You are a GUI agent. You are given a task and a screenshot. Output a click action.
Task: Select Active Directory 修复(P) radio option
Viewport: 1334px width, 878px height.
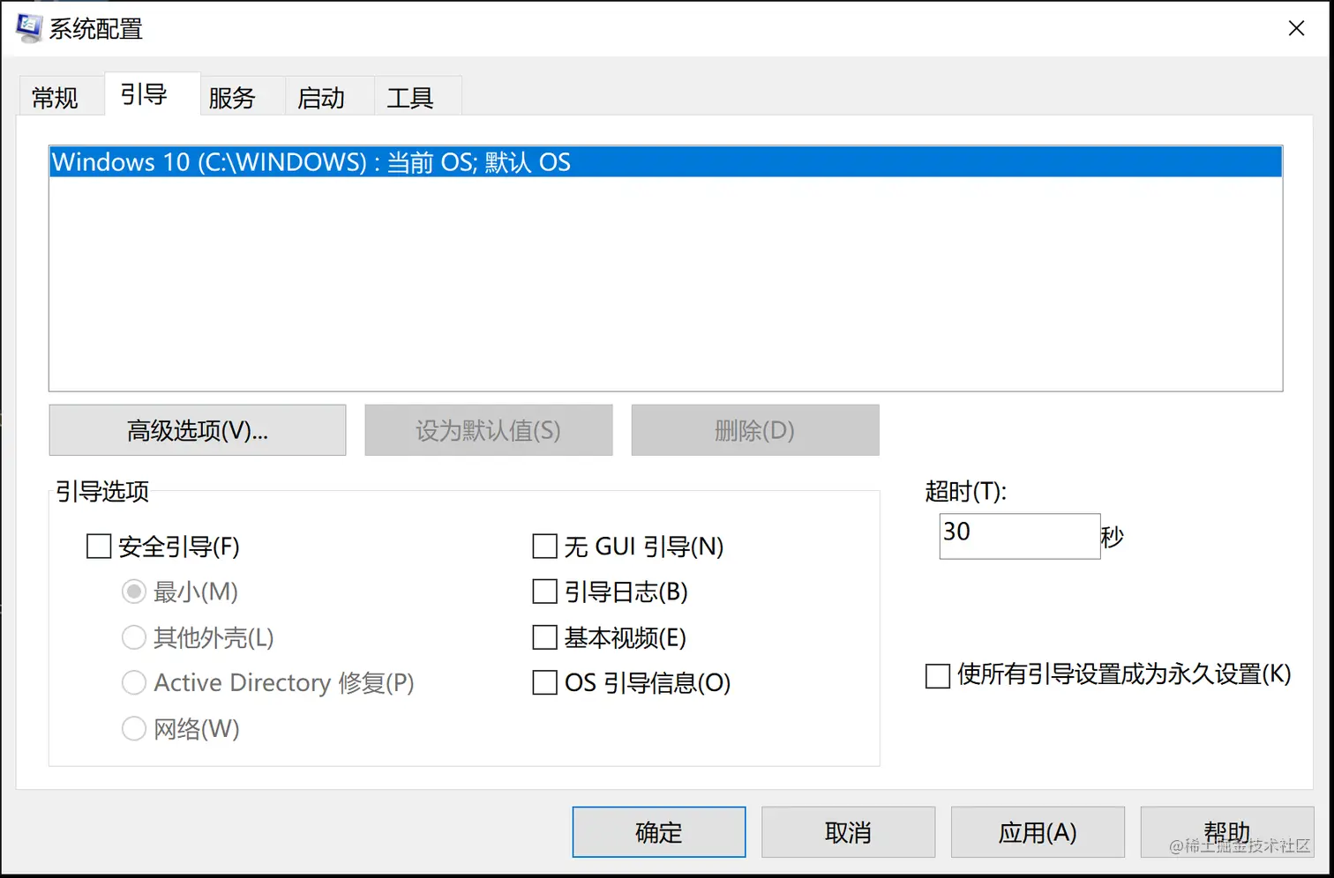click(133, 682)
